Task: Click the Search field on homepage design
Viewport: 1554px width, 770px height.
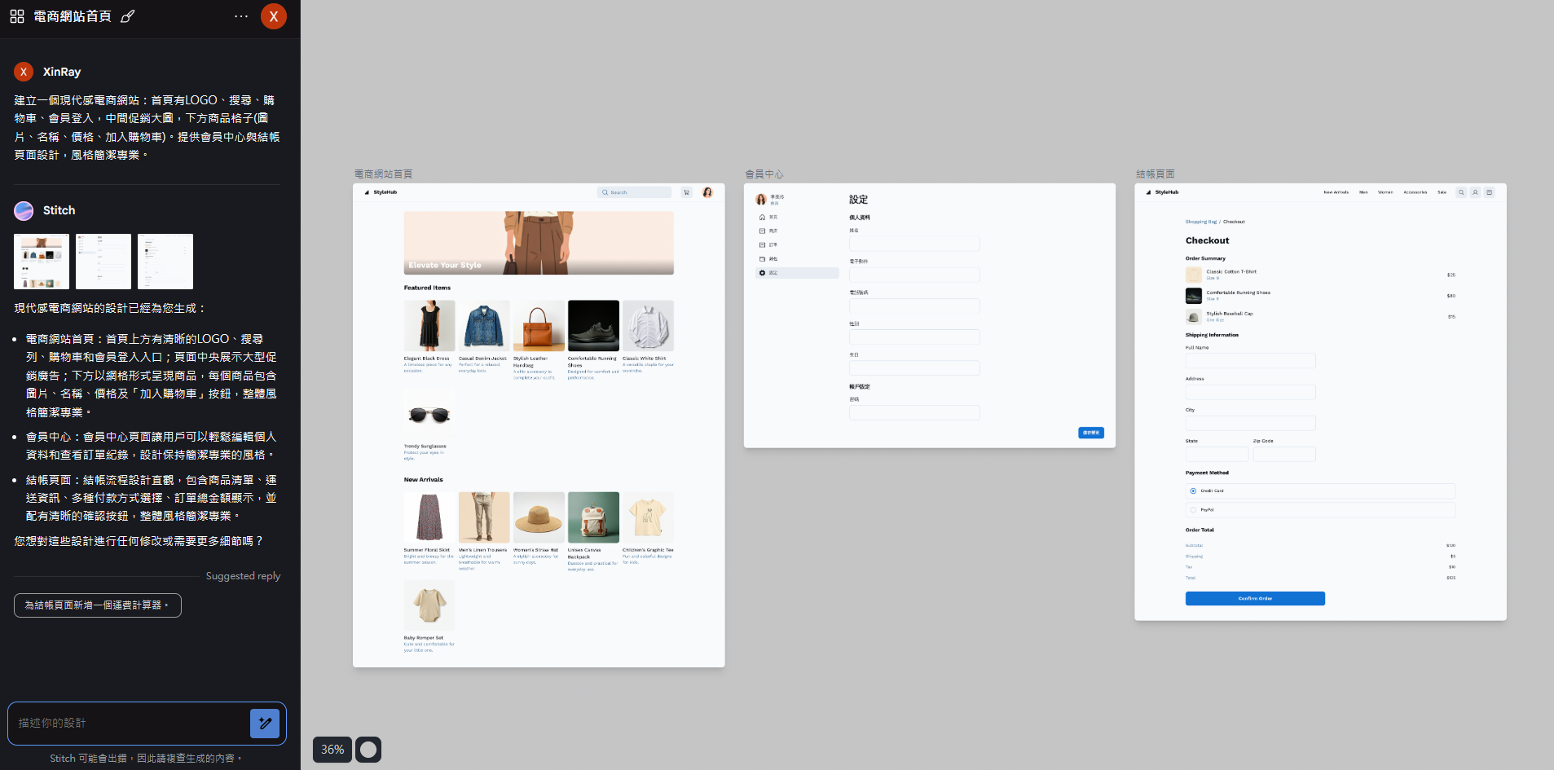Action: [636, 192]
